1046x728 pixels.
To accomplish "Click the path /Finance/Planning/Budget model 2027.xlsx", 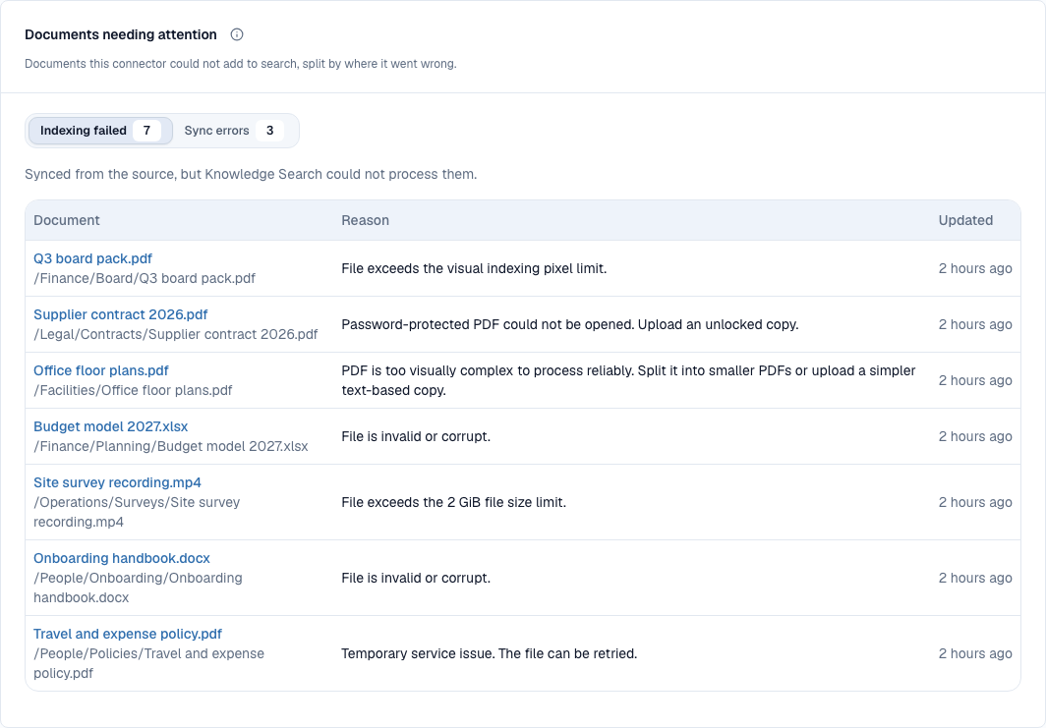I will click(x=171, y=447).
